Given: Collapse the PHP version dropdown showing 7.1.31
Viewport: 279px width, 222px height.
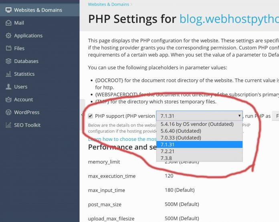Looking at the screenshot, I should coord(199,116).
